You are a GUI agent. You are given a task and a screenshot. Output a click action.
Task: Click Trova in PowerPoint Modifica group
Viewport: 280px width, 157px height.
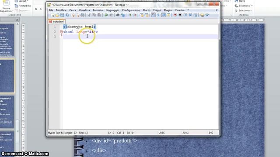(240, 1)
